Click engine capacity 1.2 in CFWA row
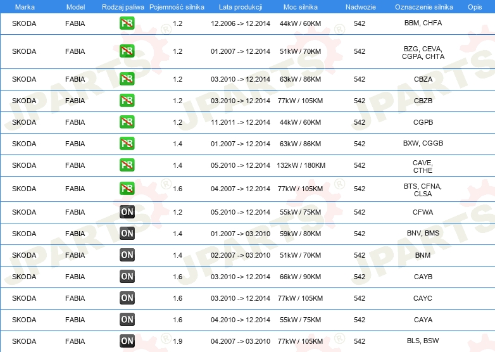The width and height of the screenshot is (495, 352). (x=178, y=212)
